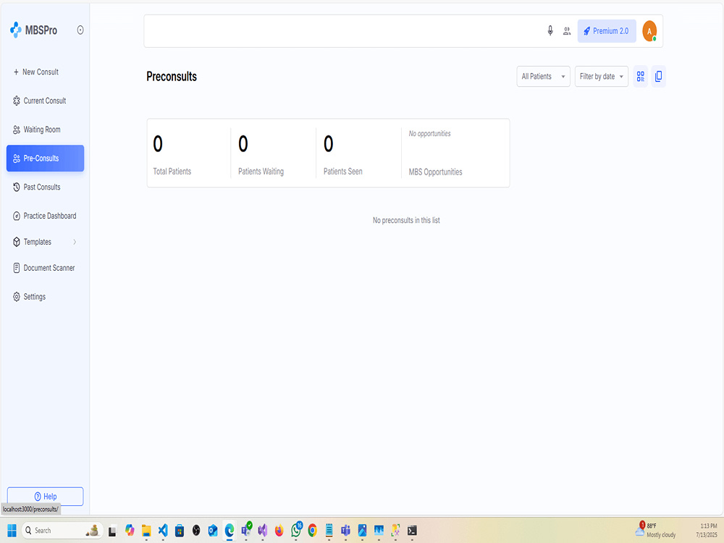The image size is (724, 543).
Task: Click the Help button
Action: pyautogui.click(x=45, y=497)
